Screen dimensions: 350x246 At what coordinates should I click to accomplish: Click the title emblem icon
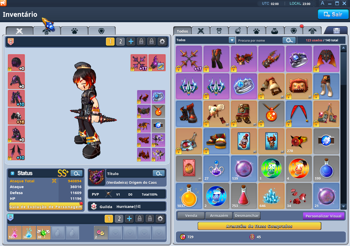coord(97,177)
